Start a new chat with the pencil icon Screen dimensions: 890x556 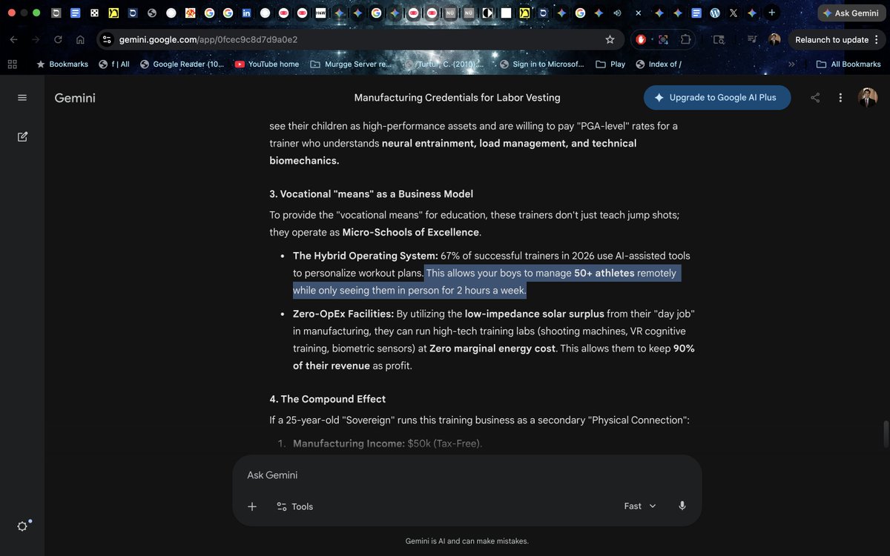point(22,136)
